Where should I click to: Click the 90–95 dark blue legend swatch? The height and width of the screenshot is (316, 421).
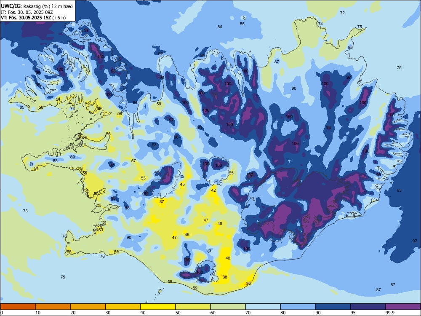pyautogui.click(x=333, y=307)
